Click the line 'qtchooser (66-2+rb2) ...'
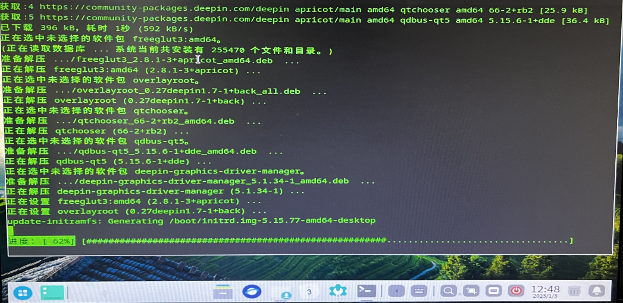 pos(96,131)
